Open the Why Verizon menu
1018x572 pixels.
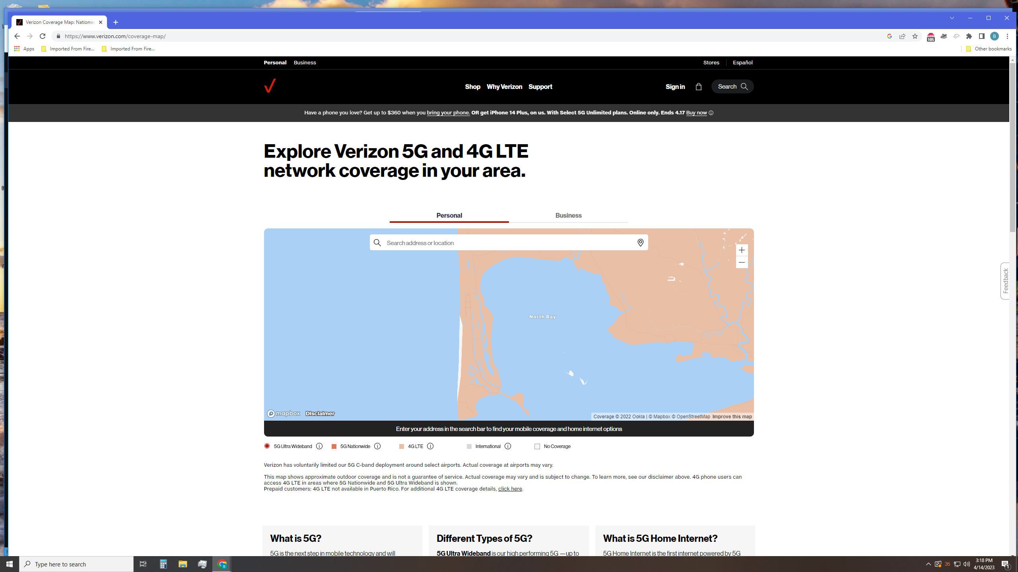click(504, 87)
